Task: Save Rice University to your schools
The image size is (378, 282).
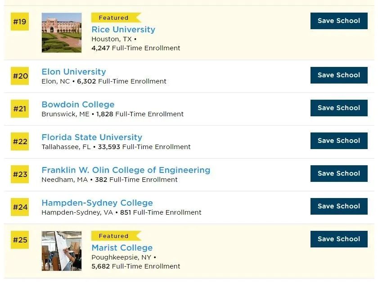Action: click(339, 21)
